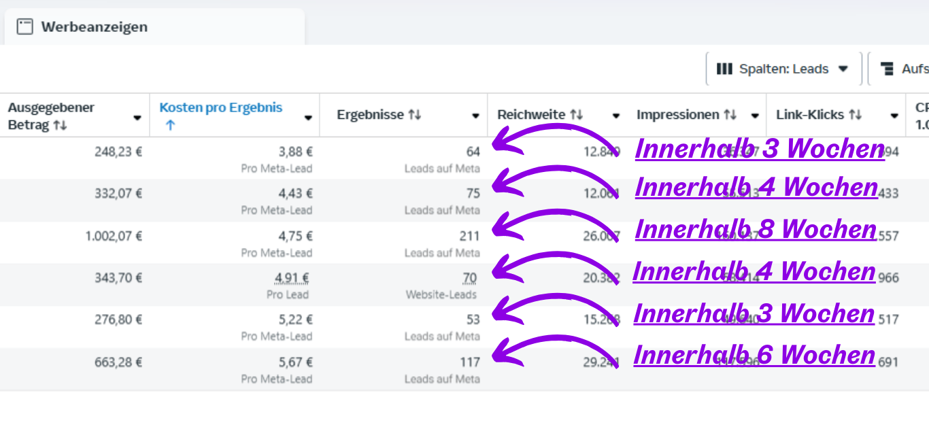The image size is (929, 448).
Task: Expand the Reichweite column dropdown arrow
Action: pos(616,116)
